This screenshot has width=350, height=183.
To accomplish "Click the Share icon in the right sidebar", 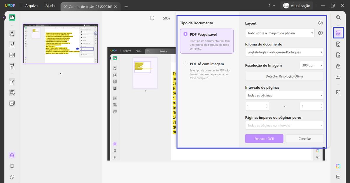I will (338, 66).
